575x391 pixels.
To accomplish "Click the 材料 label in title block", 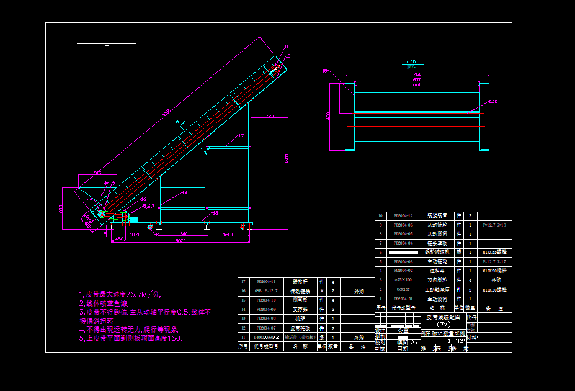I will (x=472, y=338).
